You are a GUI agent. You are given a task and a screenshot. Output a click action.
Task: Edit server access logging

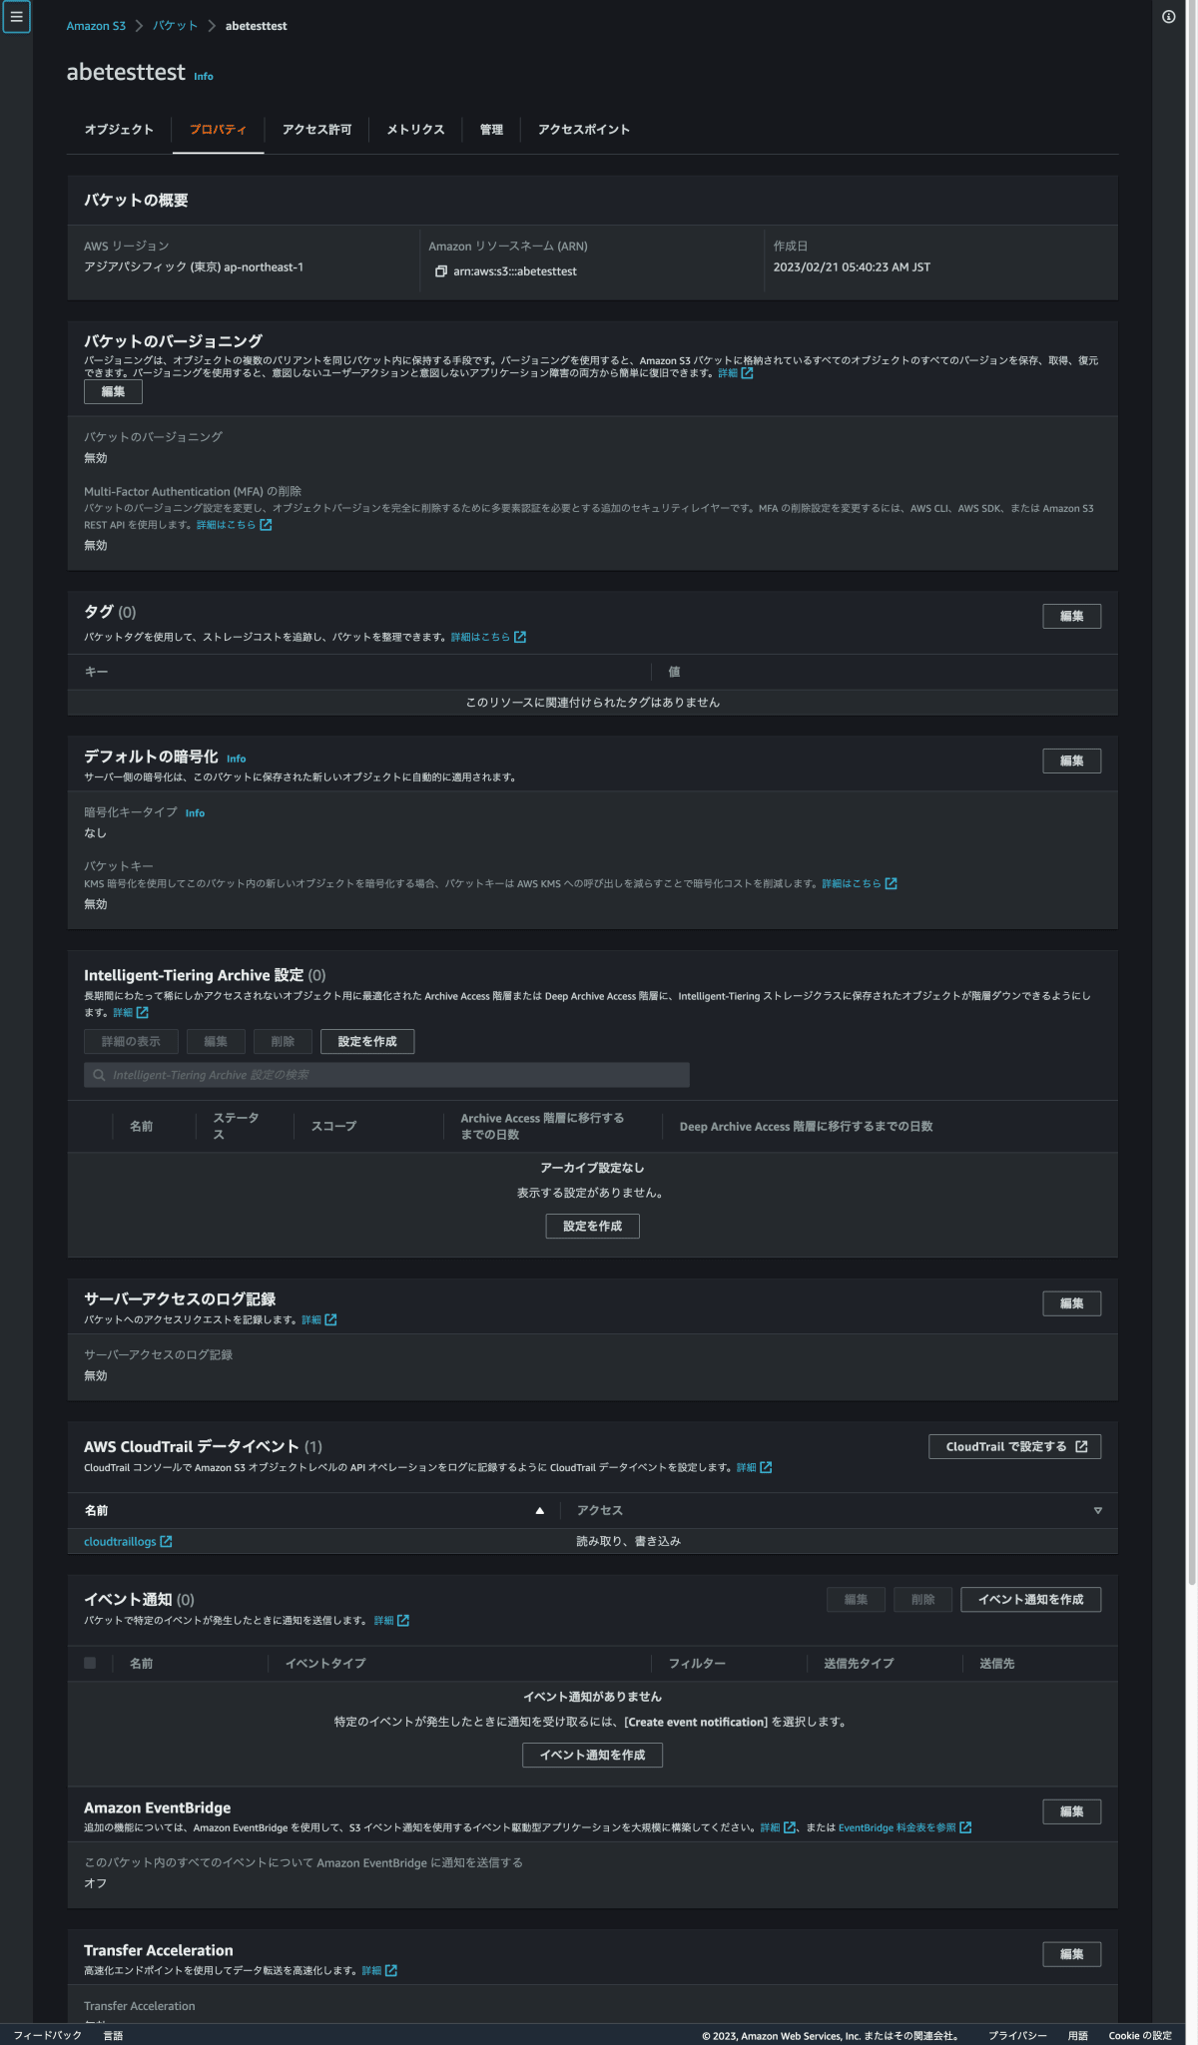[1072, 1303]
